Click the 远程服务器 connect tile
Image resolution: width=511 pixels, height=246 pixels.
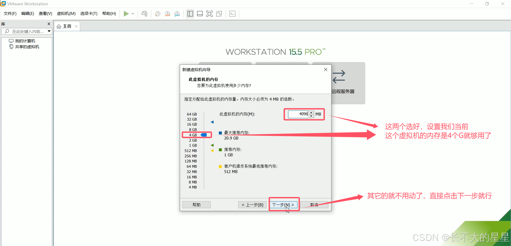(x=348, y=83)
